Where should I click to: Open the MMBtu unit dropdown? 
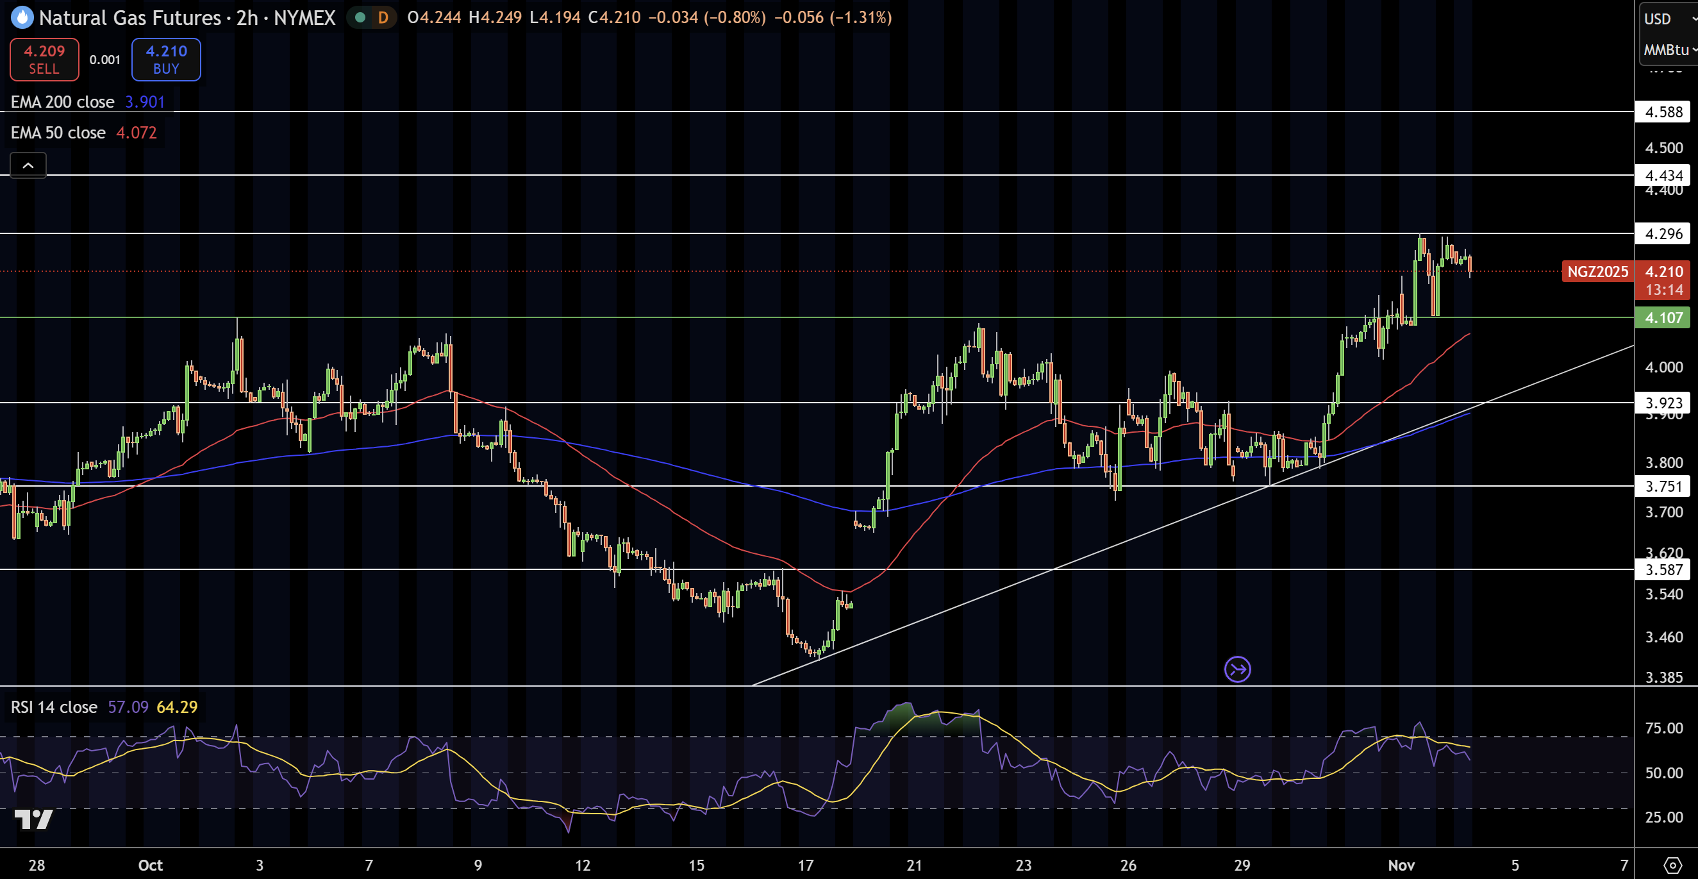pos(1669,50)
